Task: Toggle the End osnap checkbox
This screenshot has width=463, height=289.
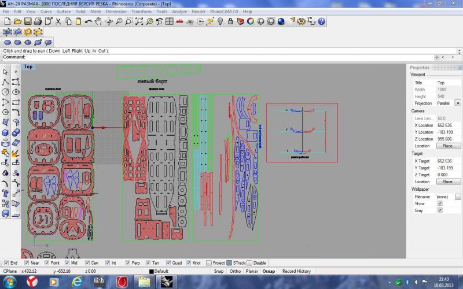Action: point(6,263)
